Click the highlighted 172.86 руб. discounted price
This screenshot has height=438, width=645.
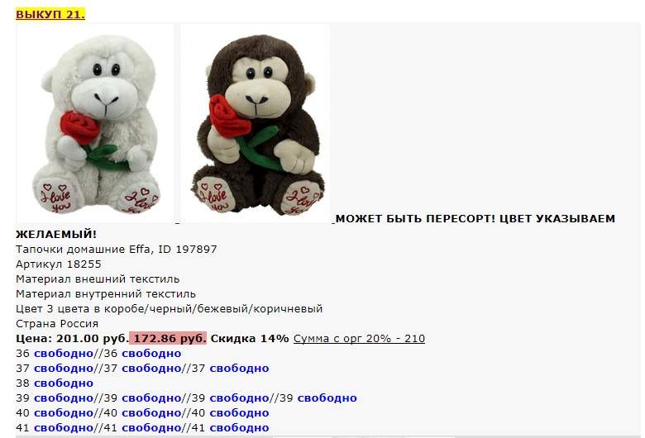click(x=168, y=339)
